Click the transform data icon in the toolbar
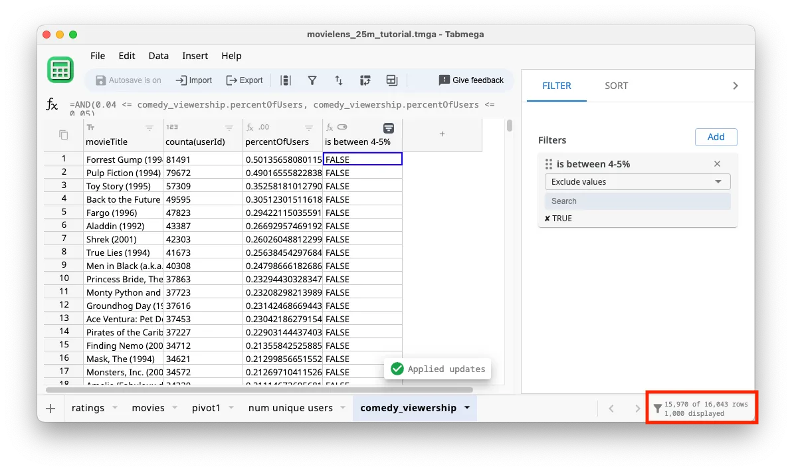Screen dimensions: 792x471 [365, 80]
